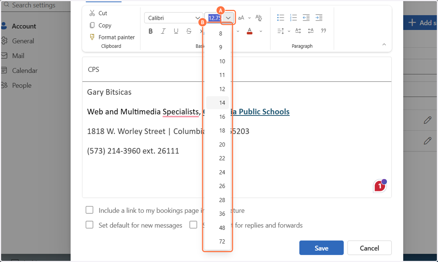The width and height of the screenshot is (438, 262).
Task: Select font size 48
Action: click(218, 228)
